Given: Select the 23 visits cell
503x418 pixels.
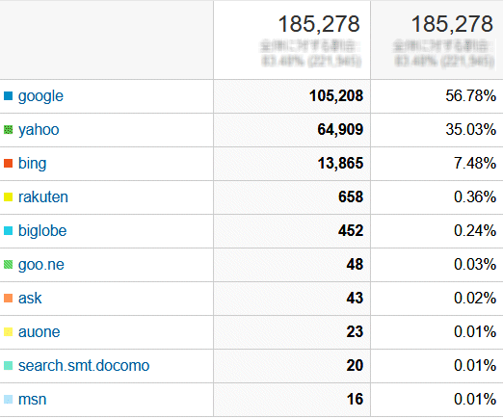Looking at the screenshot, I should pyautogui.click(x=292, y=332).
